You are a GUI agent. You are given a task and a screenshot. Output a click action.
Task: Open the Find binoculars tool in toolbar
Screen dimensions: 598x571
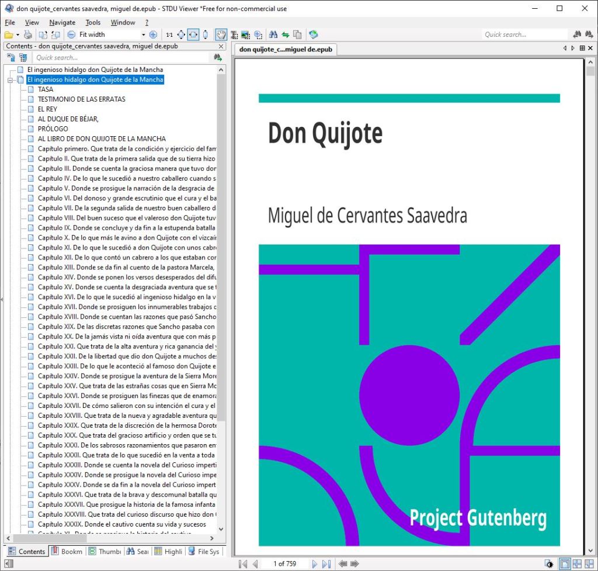(273, 34)
